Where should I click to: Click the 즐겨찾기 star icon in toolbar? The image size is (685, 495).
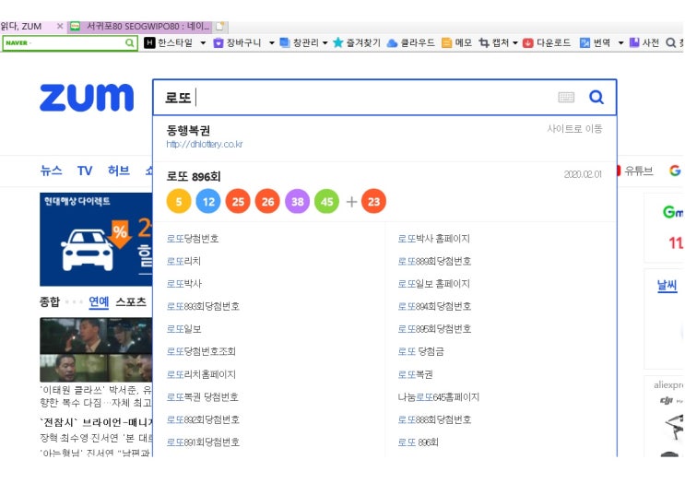point(338,43)
